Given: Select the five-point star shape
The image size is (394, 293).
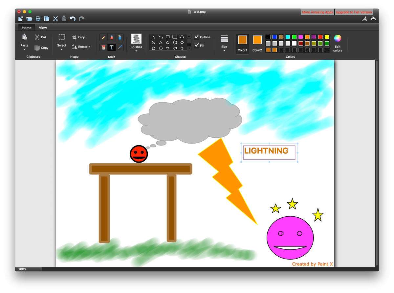Looking at the screenshot, I should 168,43.
